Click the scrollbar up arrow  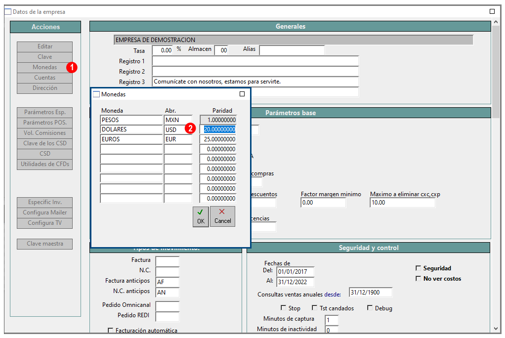click(x=496, y=22)
